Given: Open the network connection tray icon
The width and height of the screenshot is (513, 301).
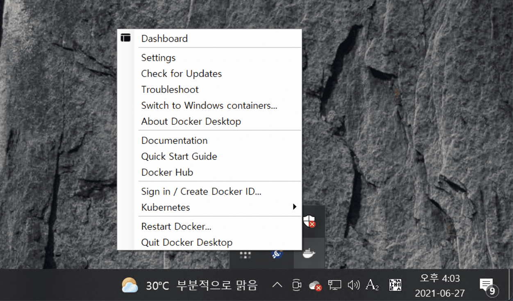Looking at the screenshot, I should [334, 285].
